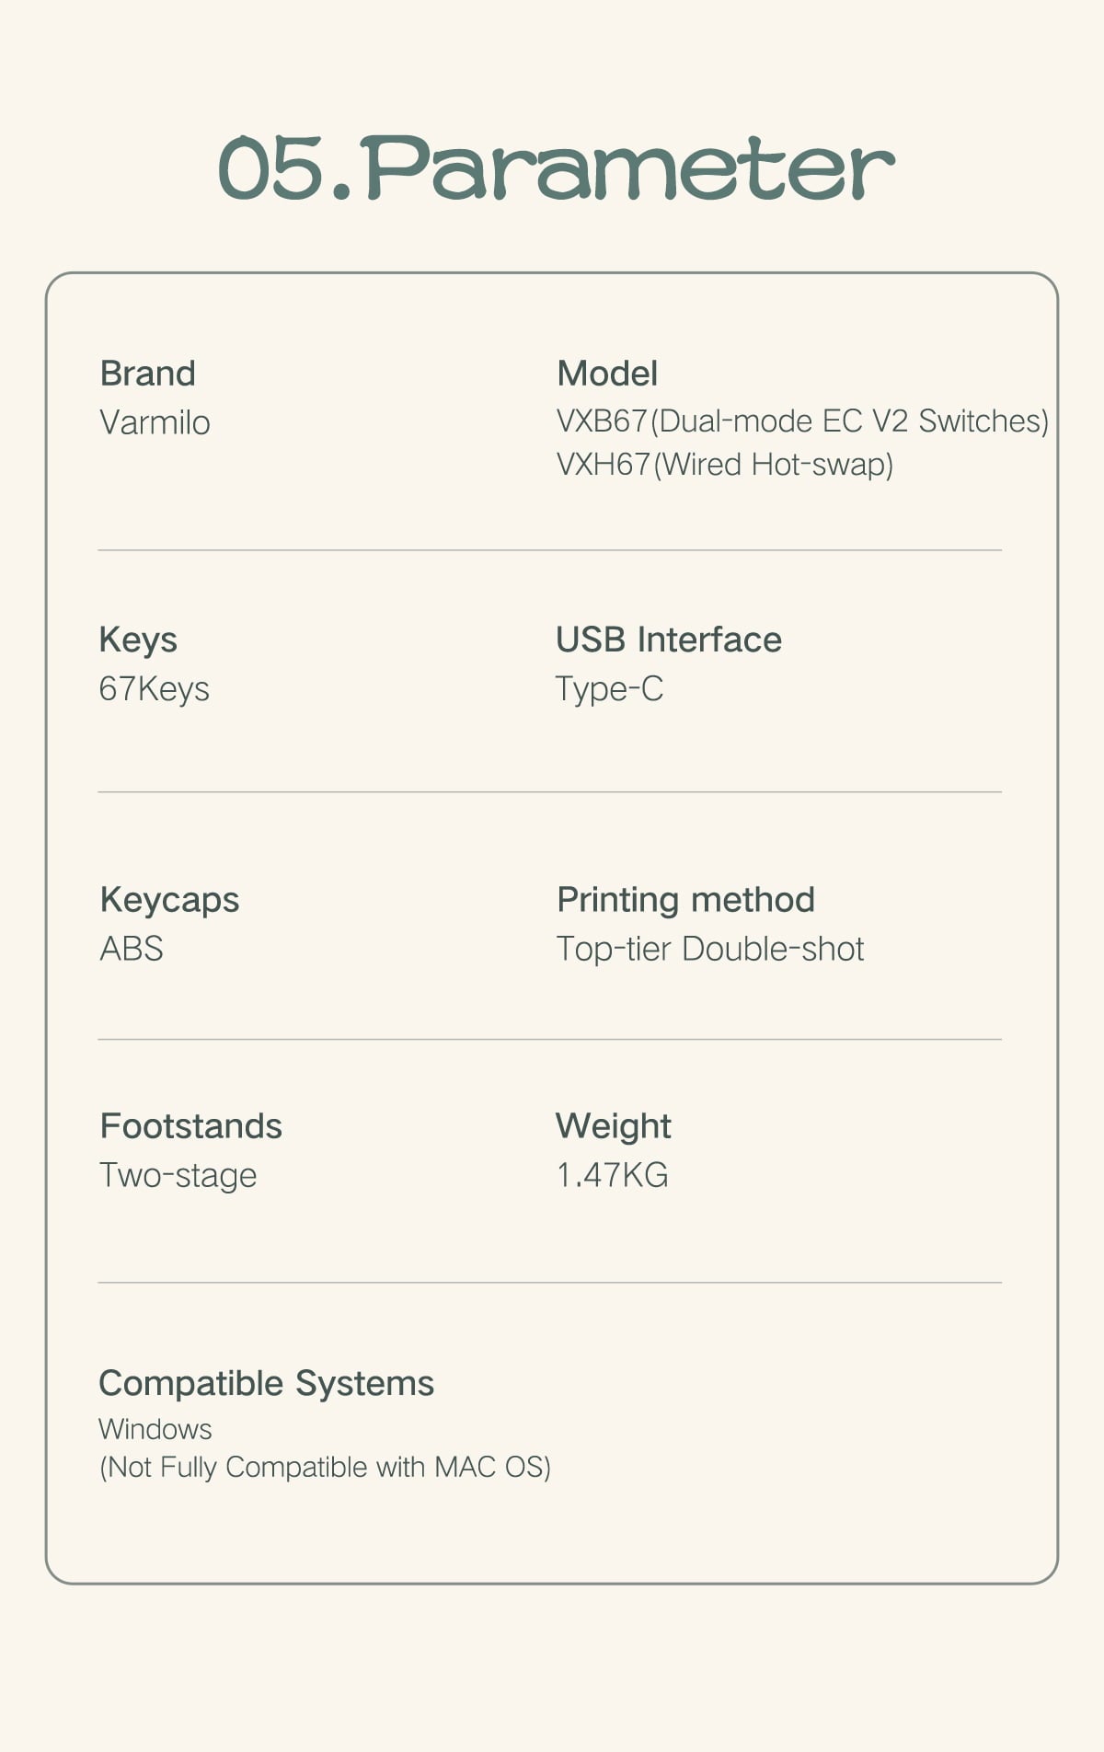Click the Brand label

pos(147,374)
